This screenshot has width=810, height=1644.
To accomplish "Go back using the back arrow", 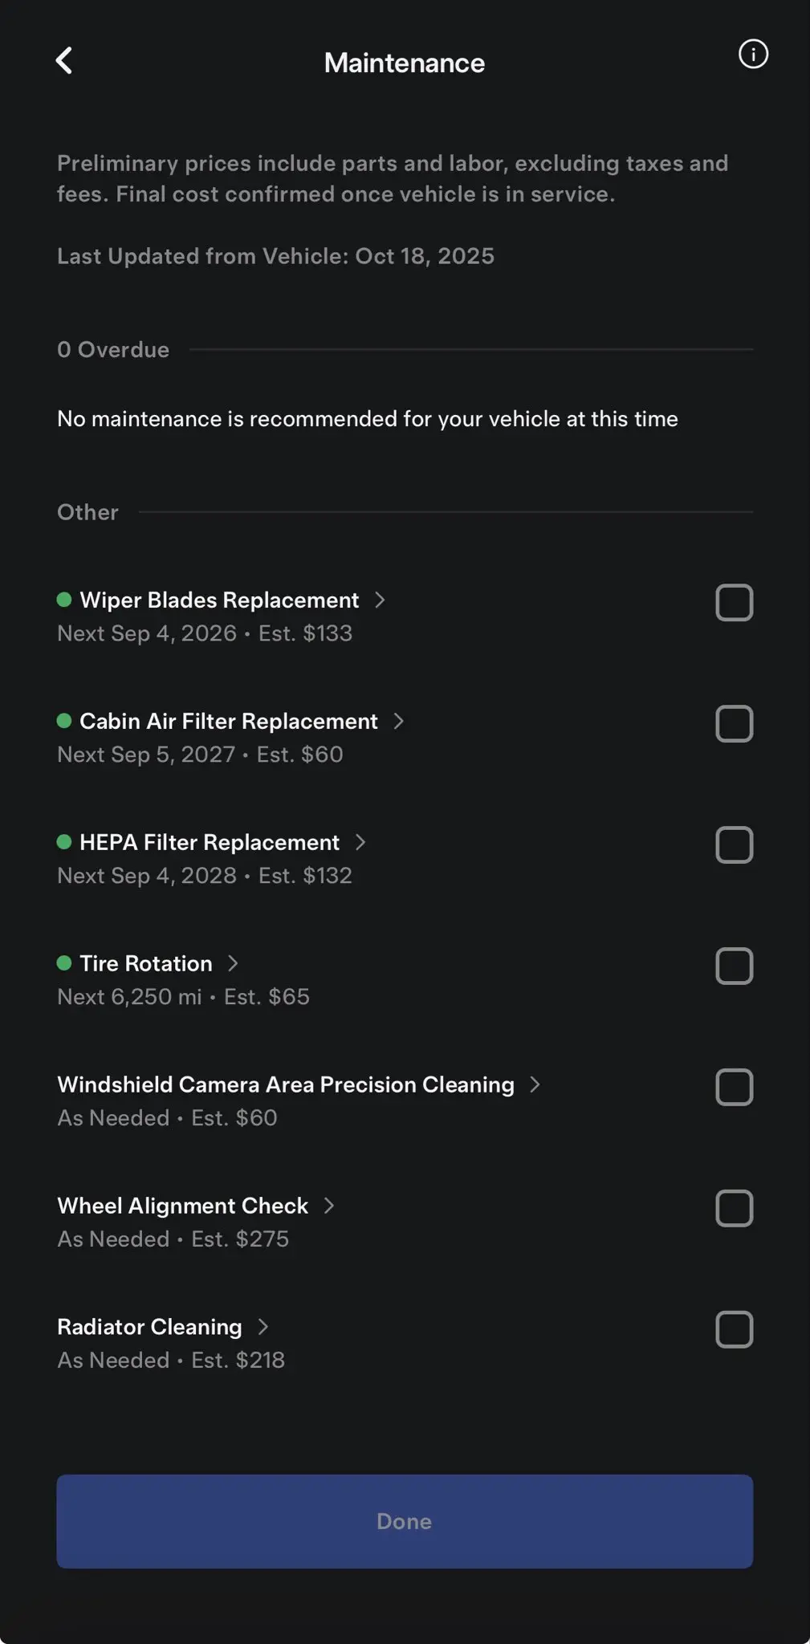I will coord(64,60).
